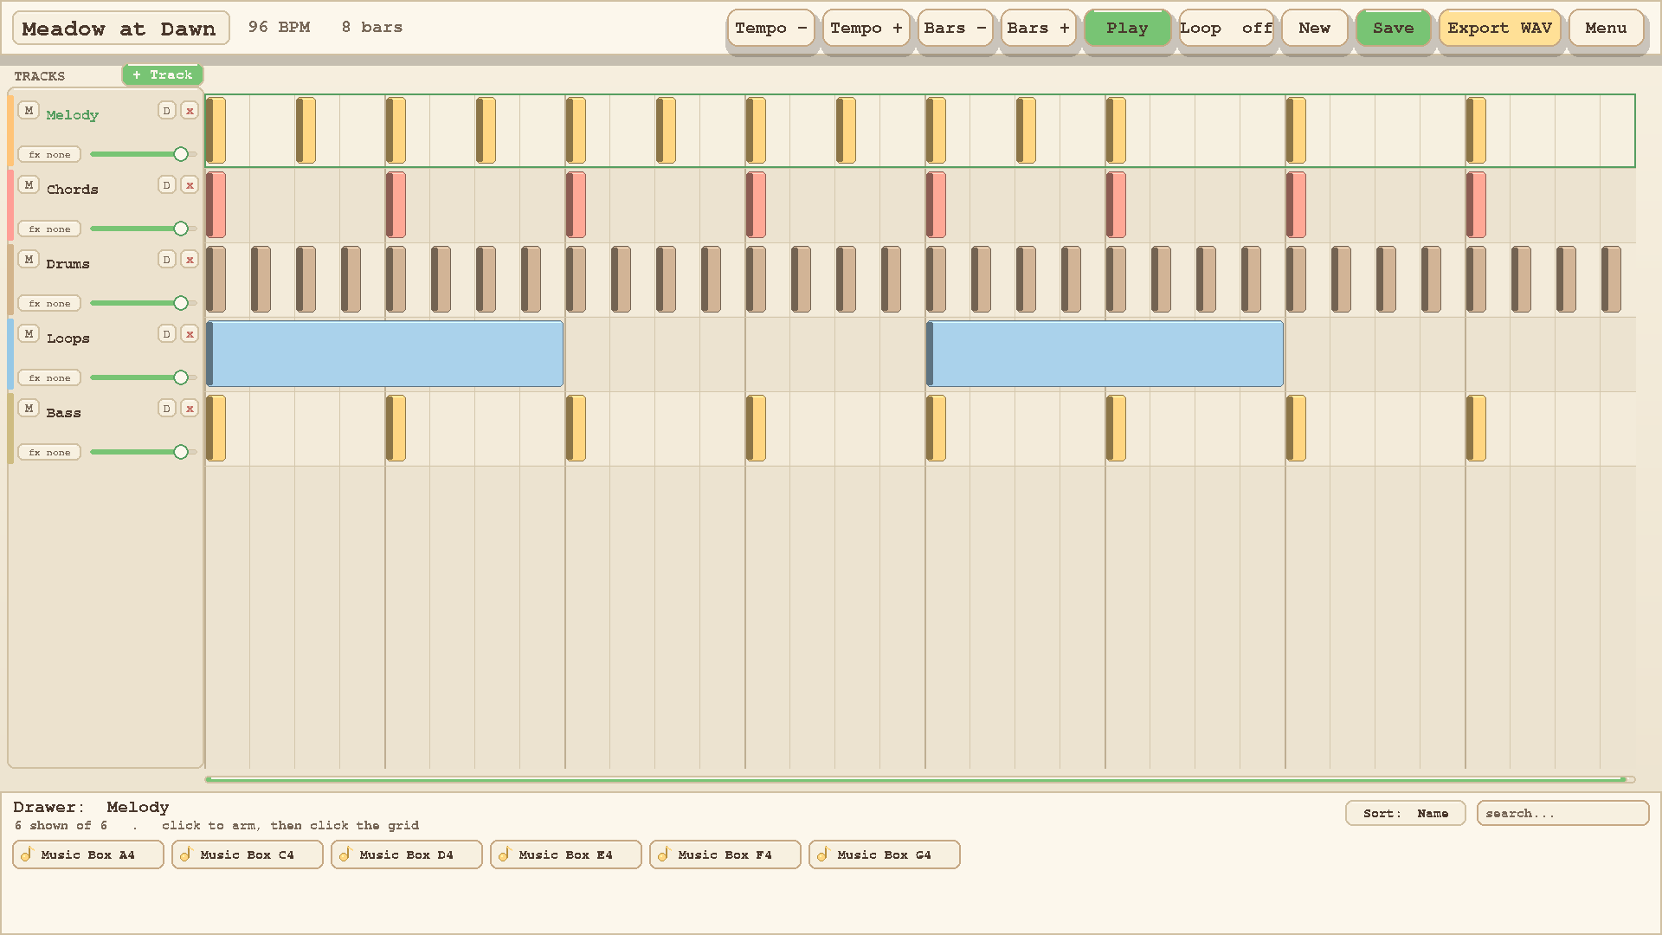Screen dimensions: 1662x935
Task: Select the Loops track name
Action: [x=68, y=339]
